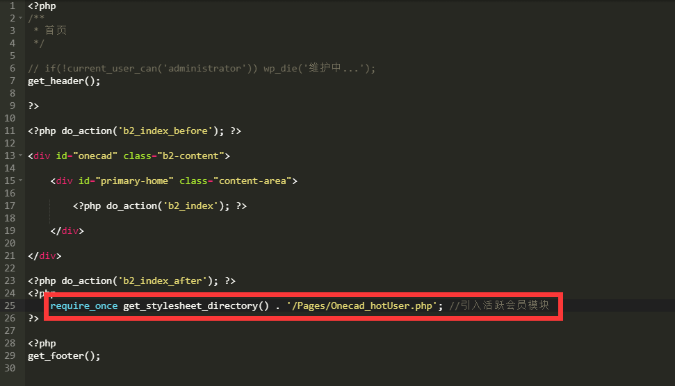Click the id="primary-home" attribute

(x=126, y=181)
